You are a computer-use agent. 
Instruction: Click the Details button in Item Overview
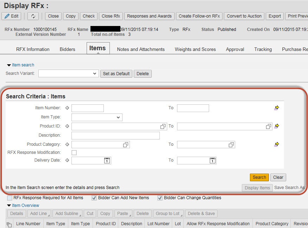[17, 214]
